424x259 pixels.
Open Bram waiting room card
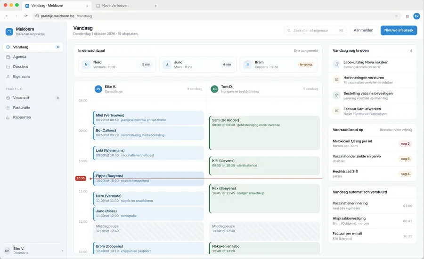coord(278,64)
